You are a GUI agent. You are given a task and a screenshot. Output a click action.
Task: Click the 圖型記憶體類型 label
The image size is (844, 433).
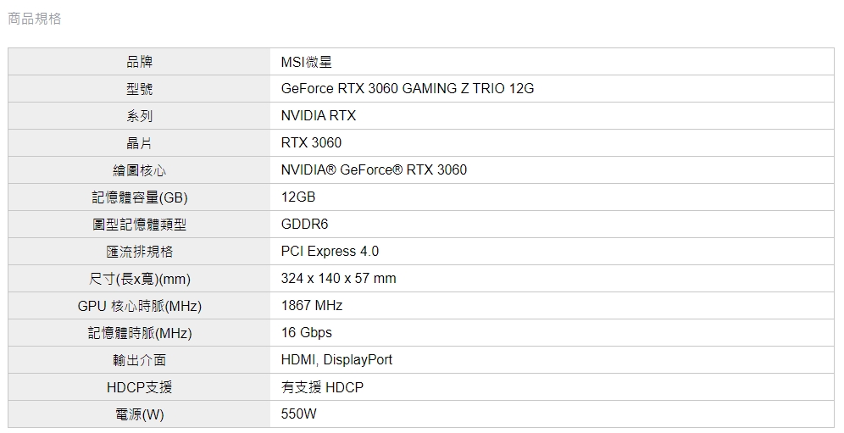pyautogui.click(x=140, y=225)
